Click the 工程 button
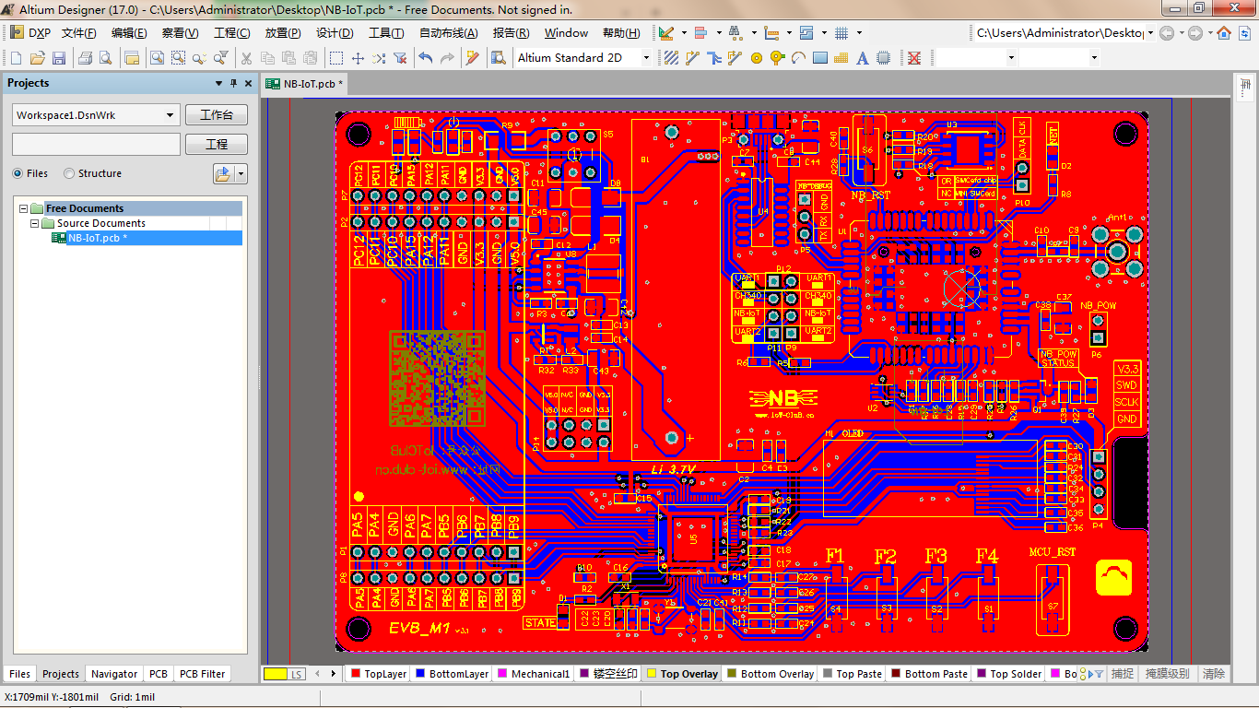Screen dimensions: 1259x708 click(x=217, y=145)
